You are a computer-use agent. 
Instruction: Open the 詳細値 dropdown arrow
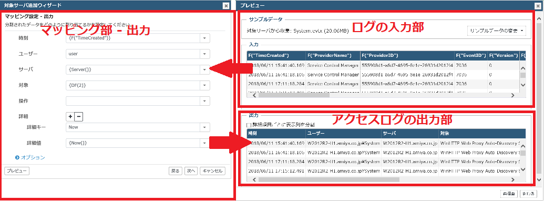point(204,143)
